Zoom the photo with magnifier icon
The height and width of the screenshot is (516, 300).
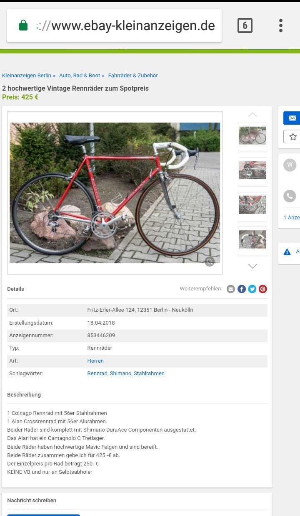coord(210,262)
